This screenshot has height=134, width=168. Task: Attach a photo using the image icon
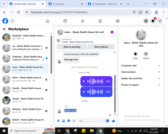64,121
